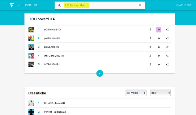Screen dimensions: 196x115
Task: Share the poster pace ita track
Action: tap(167, 38)
